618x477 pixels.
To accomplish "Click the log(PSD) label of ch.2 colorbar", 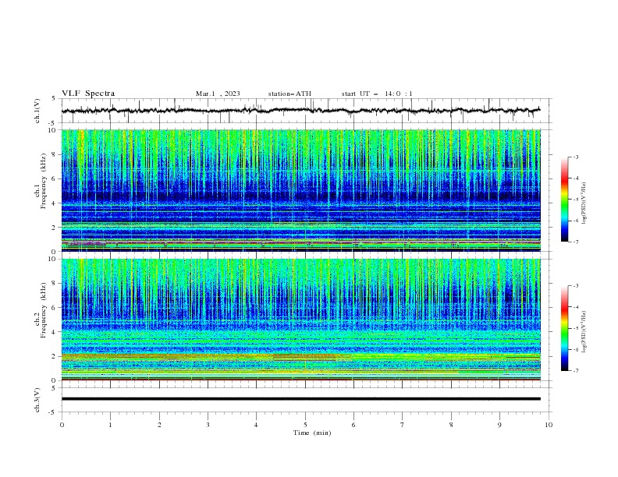I will click(584, 331).
